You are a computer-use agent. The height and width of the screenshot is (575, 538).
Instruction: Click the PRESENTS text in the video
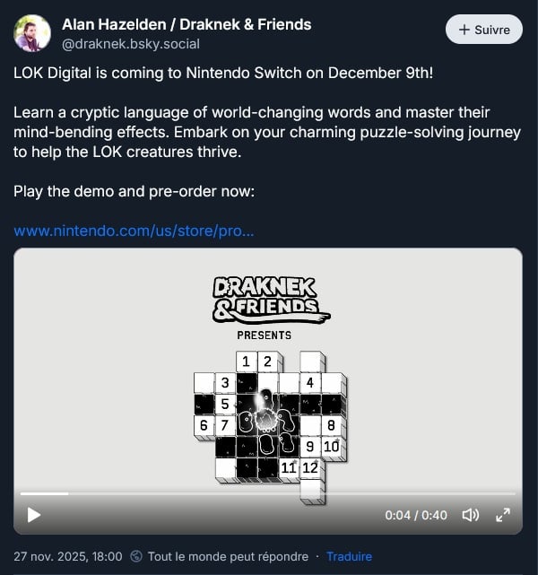point(264,335)
